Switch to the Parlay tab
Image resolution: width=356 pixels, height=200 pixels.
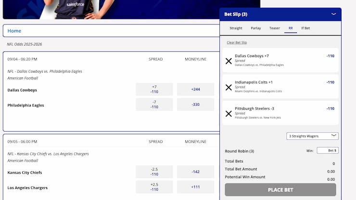point(255,28)
